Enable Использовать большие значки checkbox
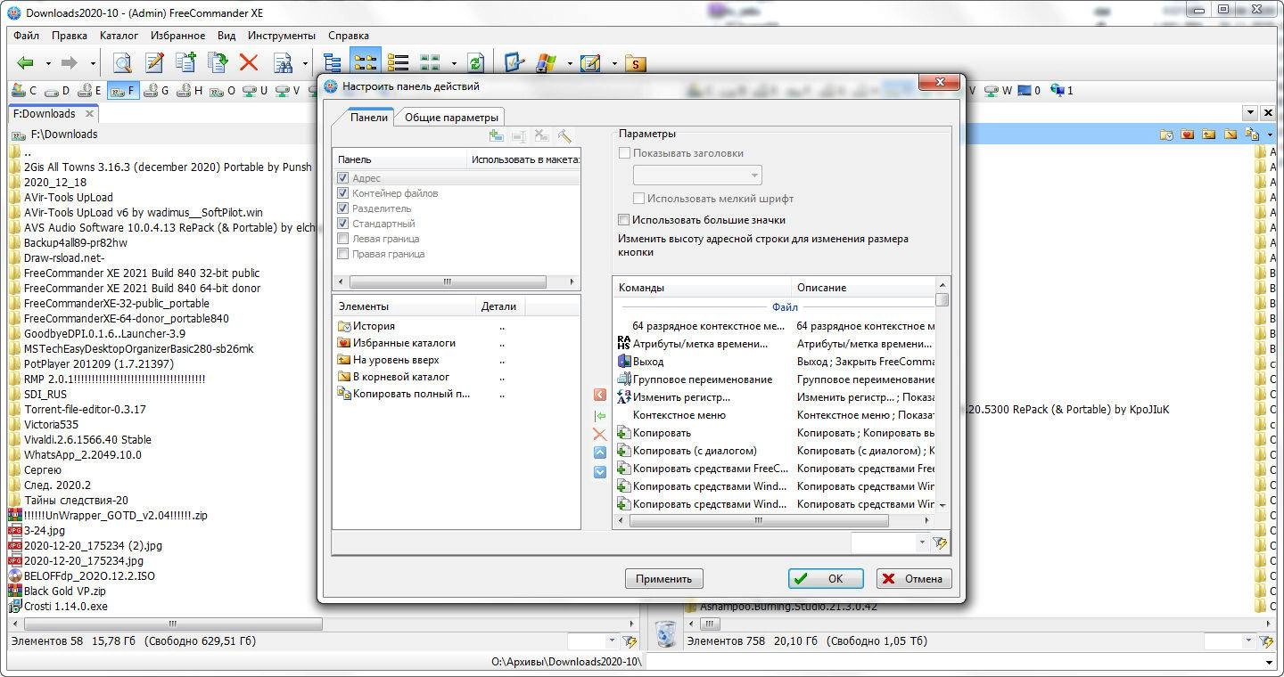Viewport: 1284px width, 677px height. [624, 219]
